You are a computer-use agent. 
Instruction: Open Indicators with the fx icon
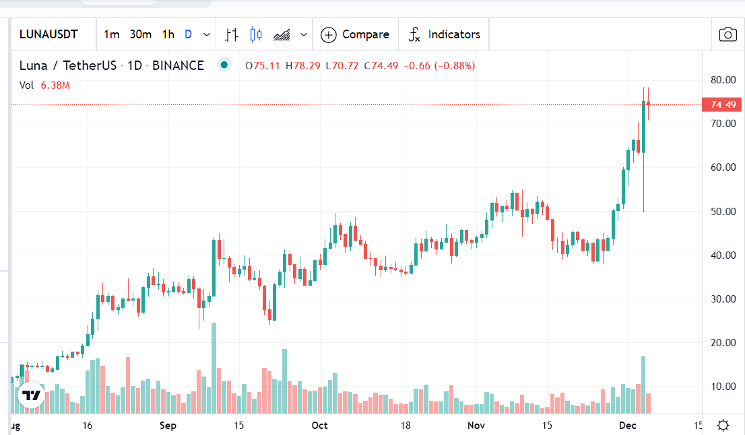pos(414,34)
